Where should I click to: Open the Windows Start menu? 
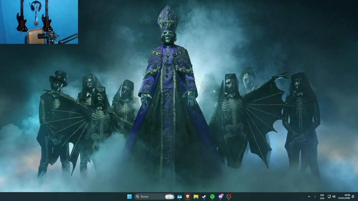(129, 197)
